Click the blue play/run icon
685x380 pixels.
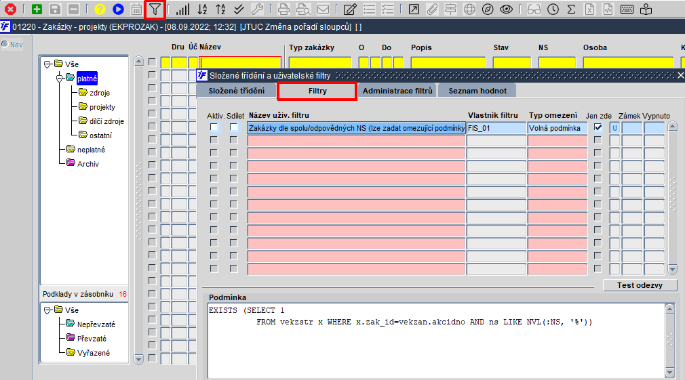click(118, 9)
